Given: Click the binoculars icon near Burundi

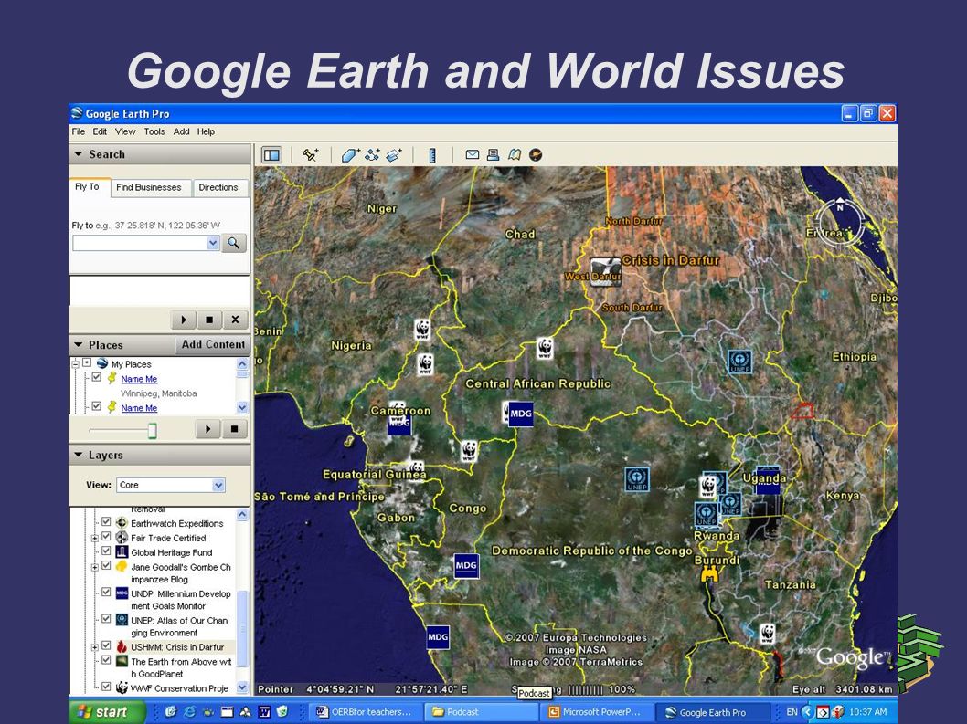Looking at the screenshot, I should coord(710,575).
